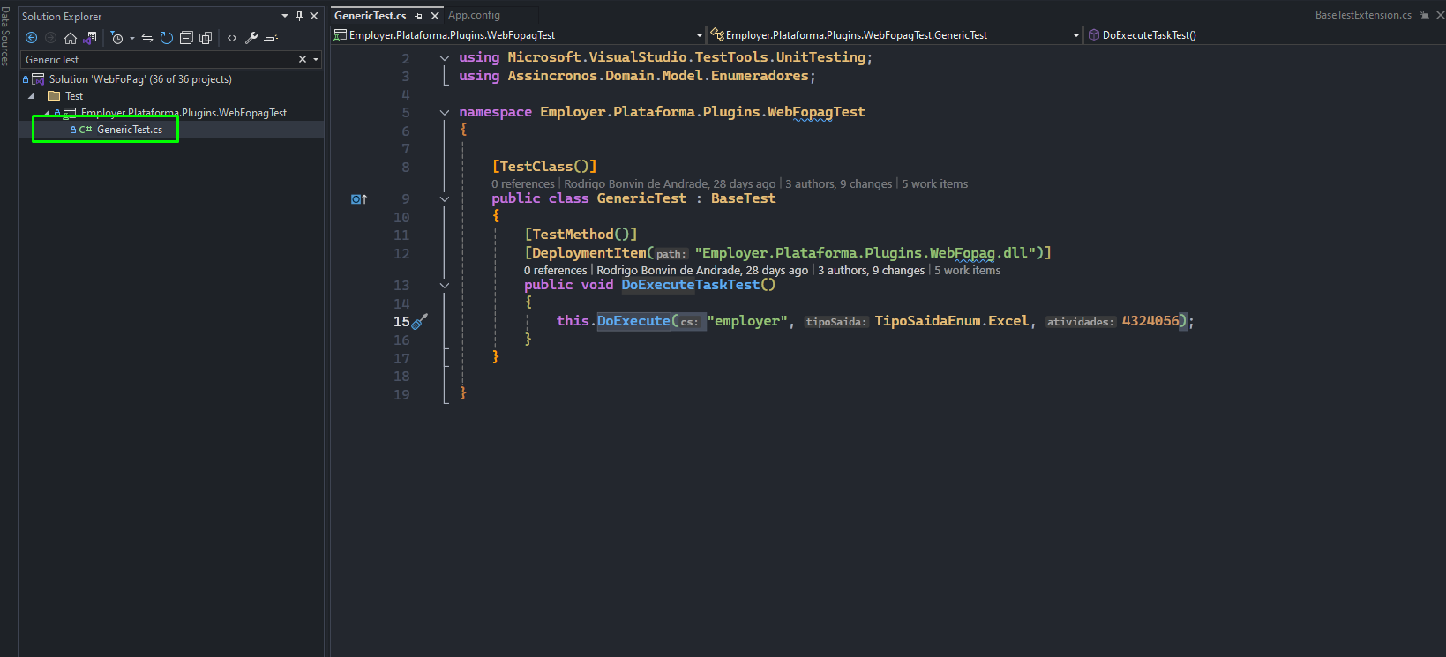1446x657 pixels.
Task: Collapse all items in Solution Explorer
Action: (x=186, y=38)
